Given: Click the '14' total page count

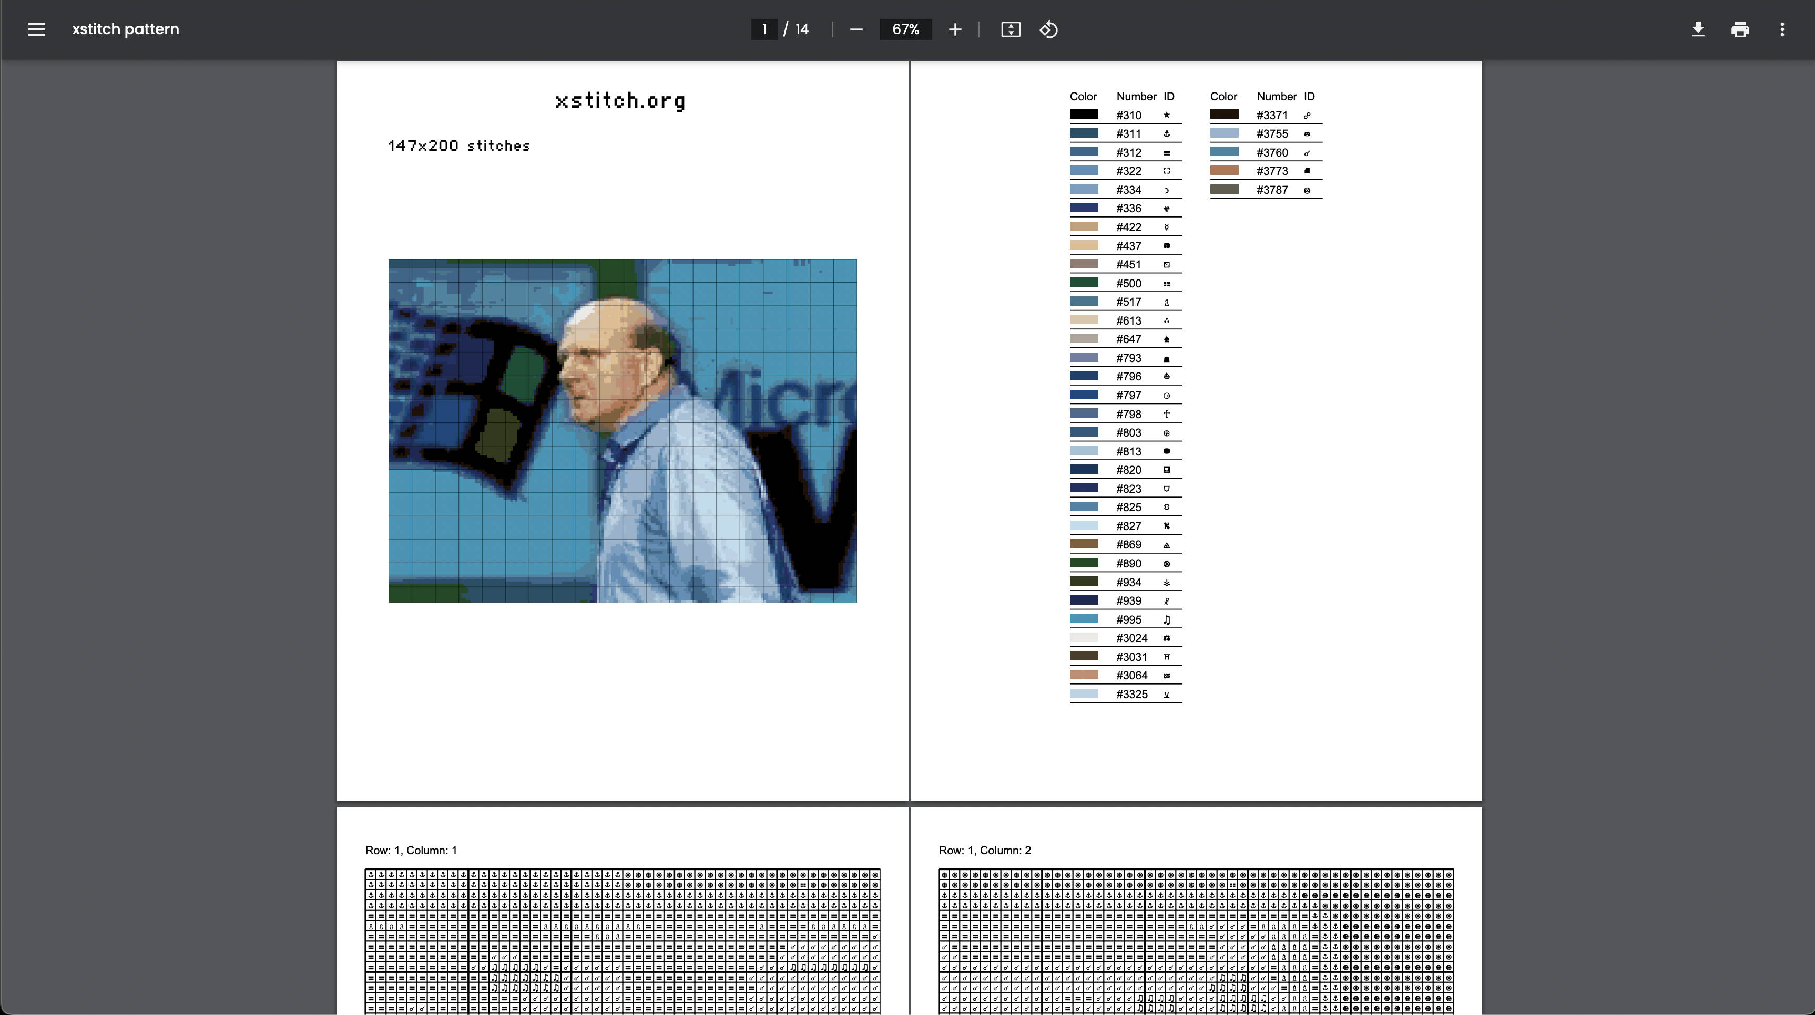Looking at the screenshot, I should (802, 29).
